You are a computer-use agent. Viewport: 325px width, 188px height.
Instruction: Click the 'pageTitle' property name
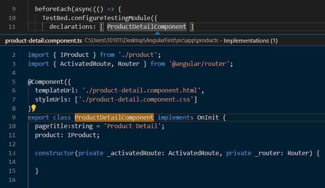point(51,126)
